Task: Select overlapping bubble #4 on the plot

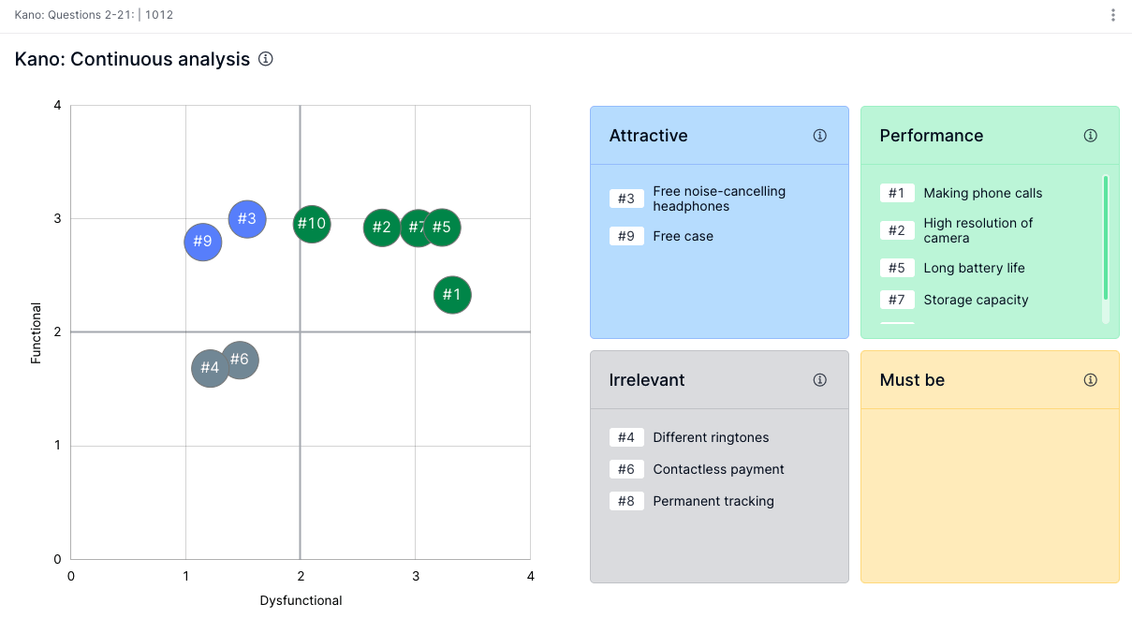Action: (210, 368)
